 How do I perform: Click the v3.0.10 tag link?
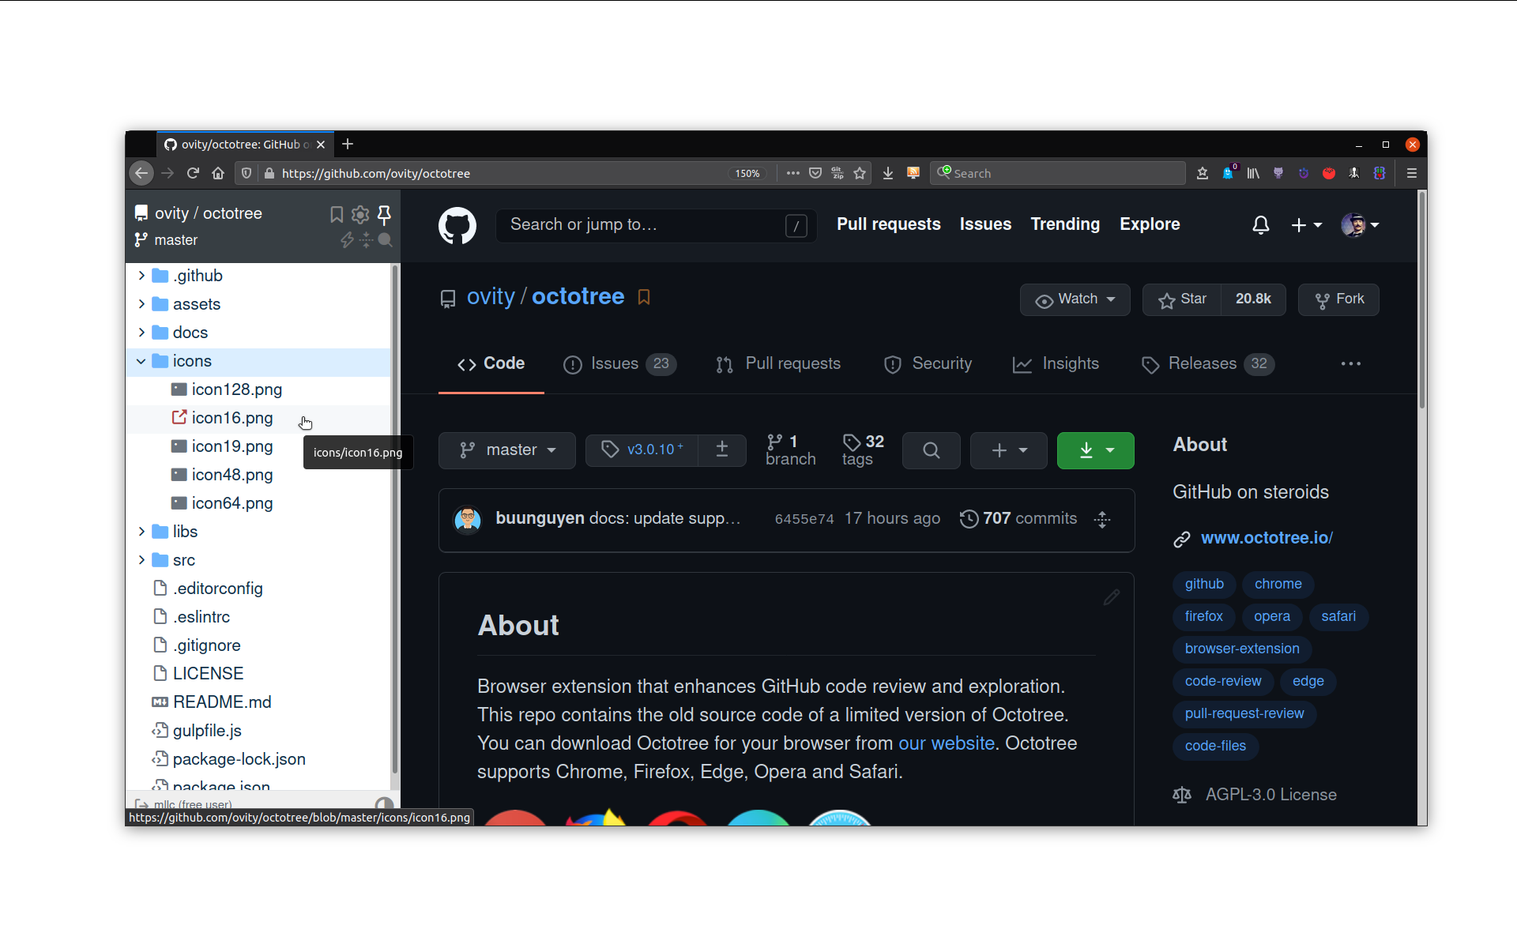(642, 450)
